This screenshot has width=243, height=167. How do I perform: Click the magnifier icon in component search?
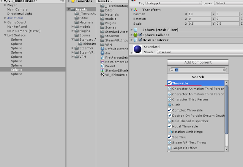pyautogui.click(x=172, y=70)
